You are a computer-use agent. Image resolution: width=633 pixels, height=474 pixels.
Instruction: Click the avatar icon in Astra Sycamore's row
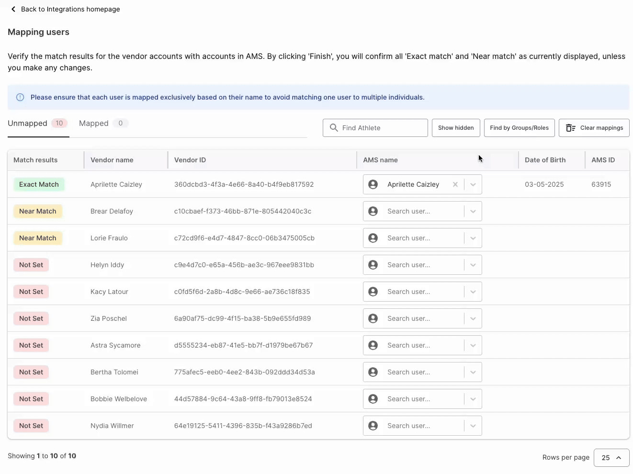(x=373, y=345)
